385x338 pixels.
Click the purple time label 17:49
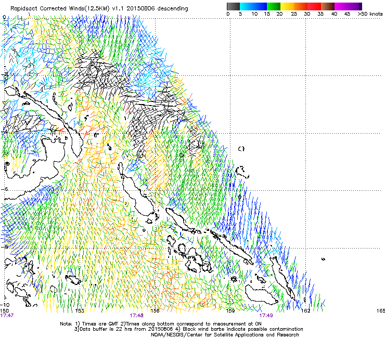click(x=266, y=316)
